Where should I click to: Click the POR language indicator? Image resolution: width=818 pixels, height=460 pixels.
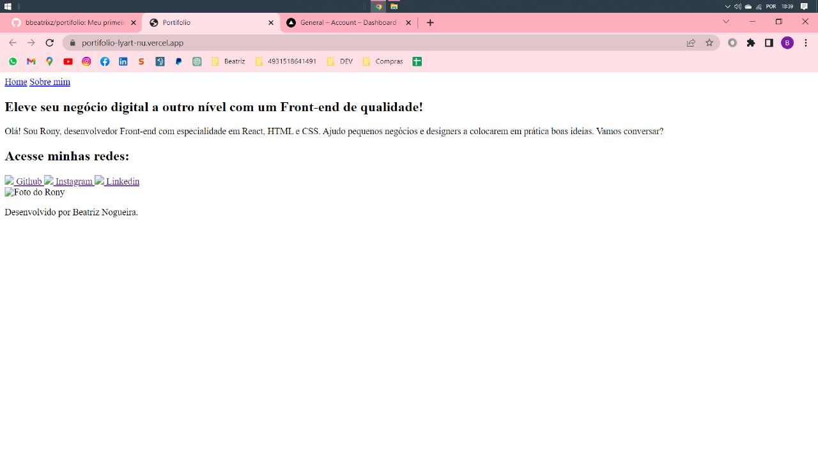[771, 6]
